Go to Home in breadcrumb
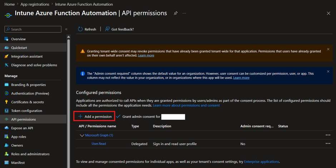Viewport: 336px width, 168px height. (x=10, y=4)
